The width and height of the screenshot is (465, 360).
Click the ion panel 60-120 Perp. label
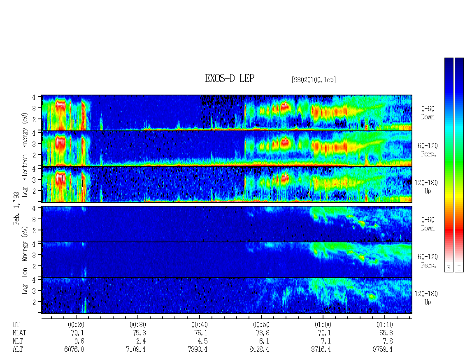pyautogui.click(x=428, y=261)
